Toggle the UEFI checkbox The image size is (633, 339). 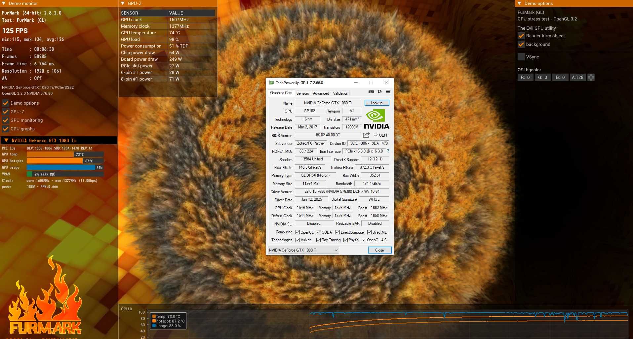click(376, 135)
